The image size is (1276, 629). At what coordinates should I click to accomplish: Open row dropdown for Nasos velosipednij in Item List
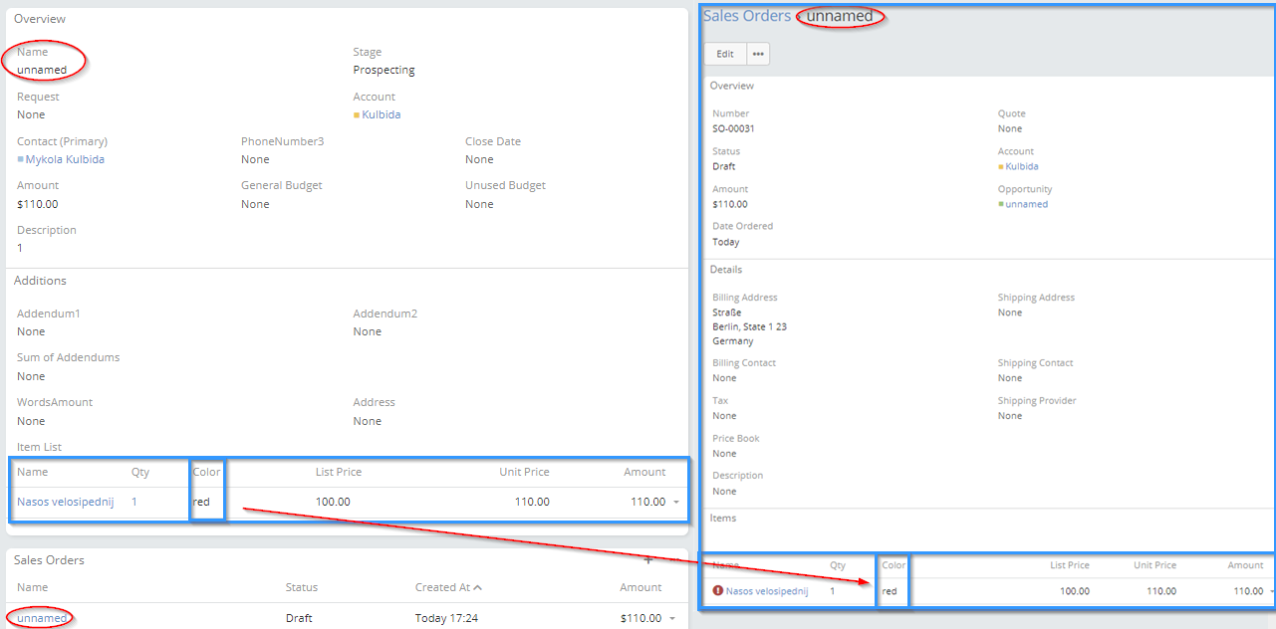click(x=676, y=503)
